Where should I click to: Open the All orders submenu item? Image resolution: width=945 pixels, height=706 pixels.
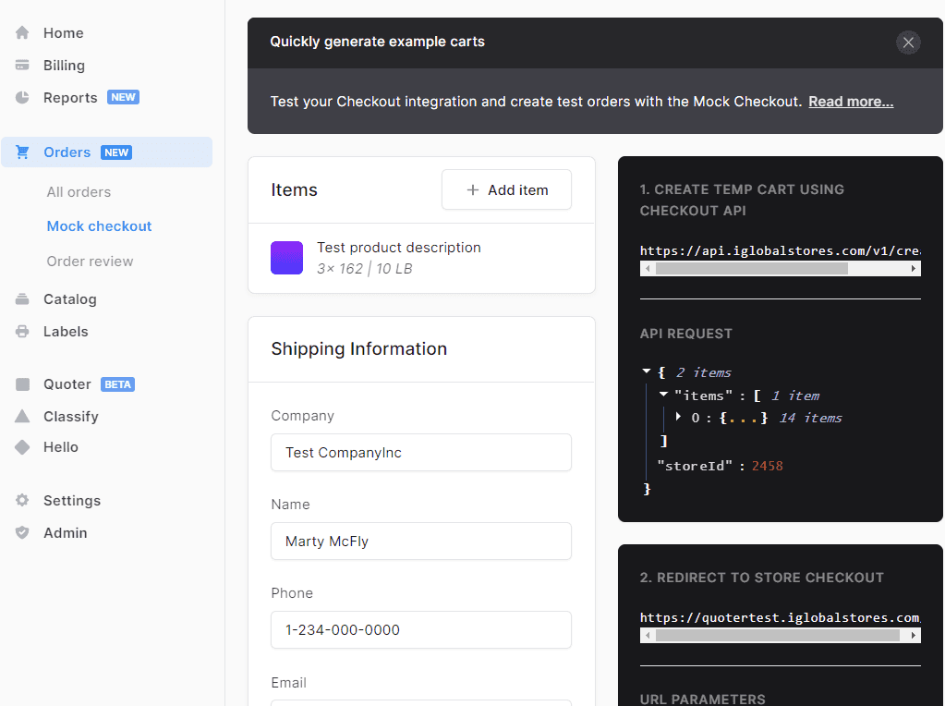pyautogui.click(x=79, y=192)
